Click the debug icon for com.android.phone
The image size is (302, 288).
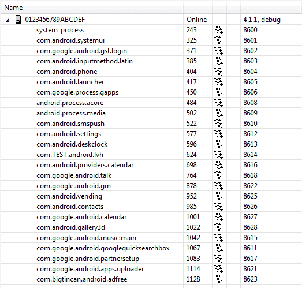tap(219, 72)
